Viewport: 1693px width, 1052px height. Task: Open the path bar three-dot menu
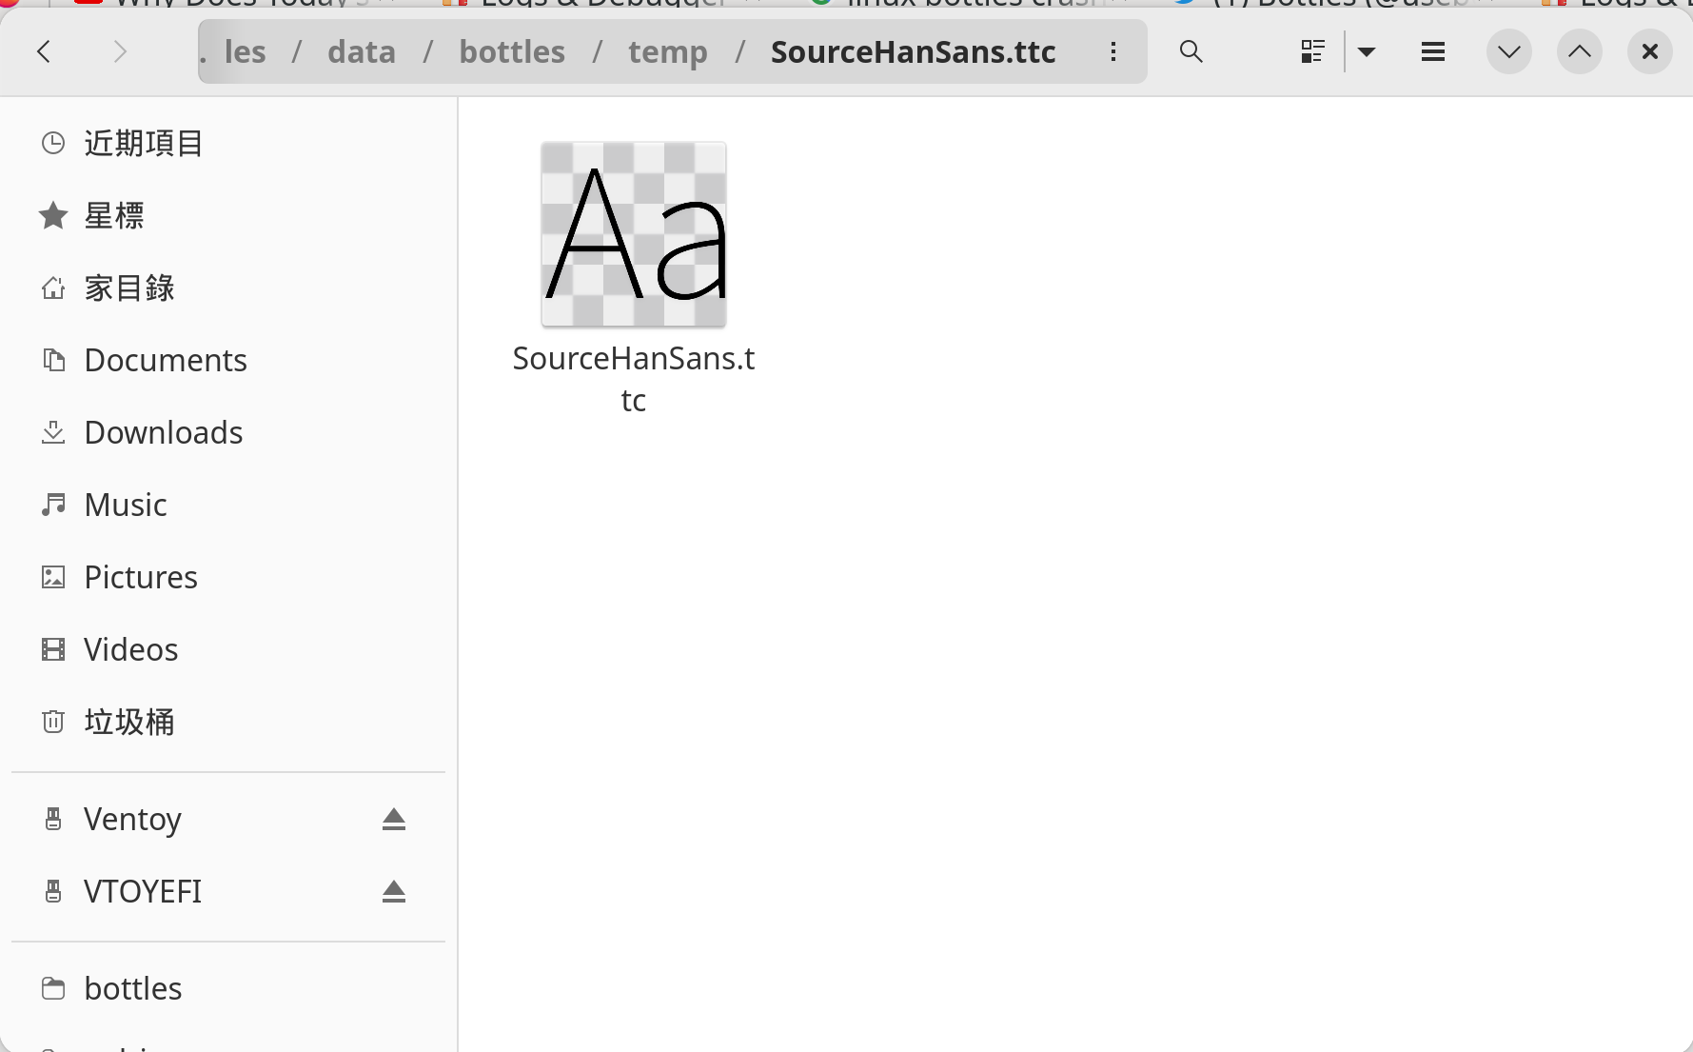point(1112,51)
